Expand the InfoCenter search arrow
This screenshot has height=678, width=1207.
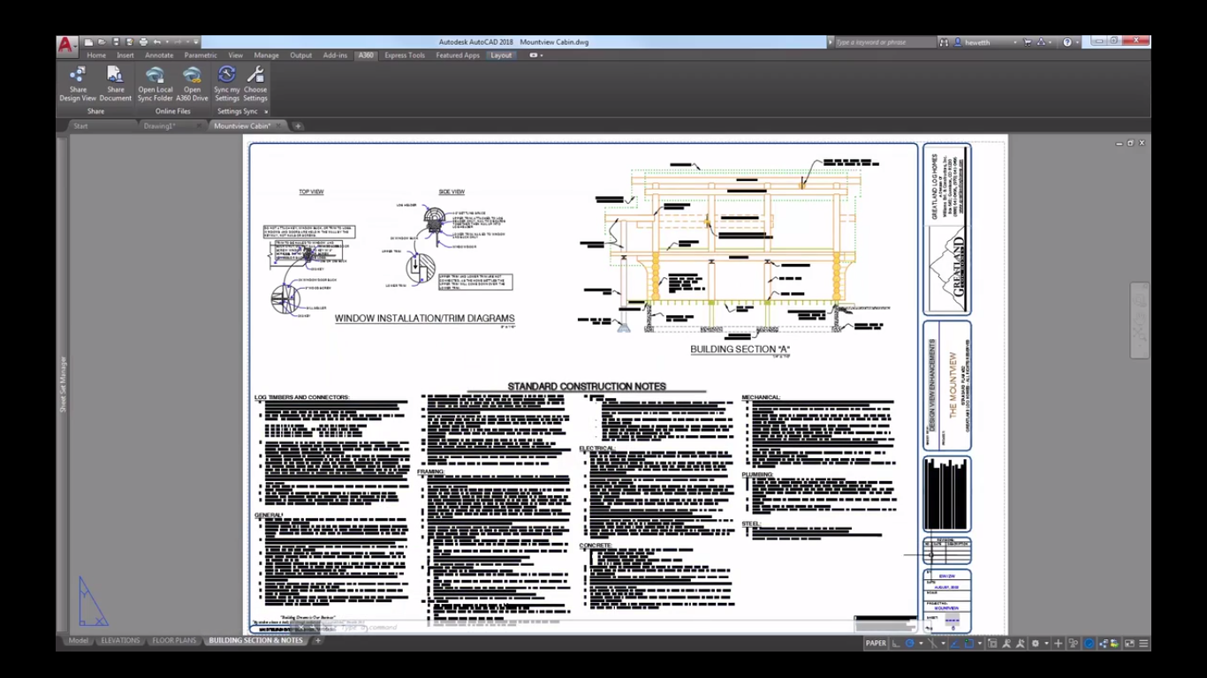[830, 42]
